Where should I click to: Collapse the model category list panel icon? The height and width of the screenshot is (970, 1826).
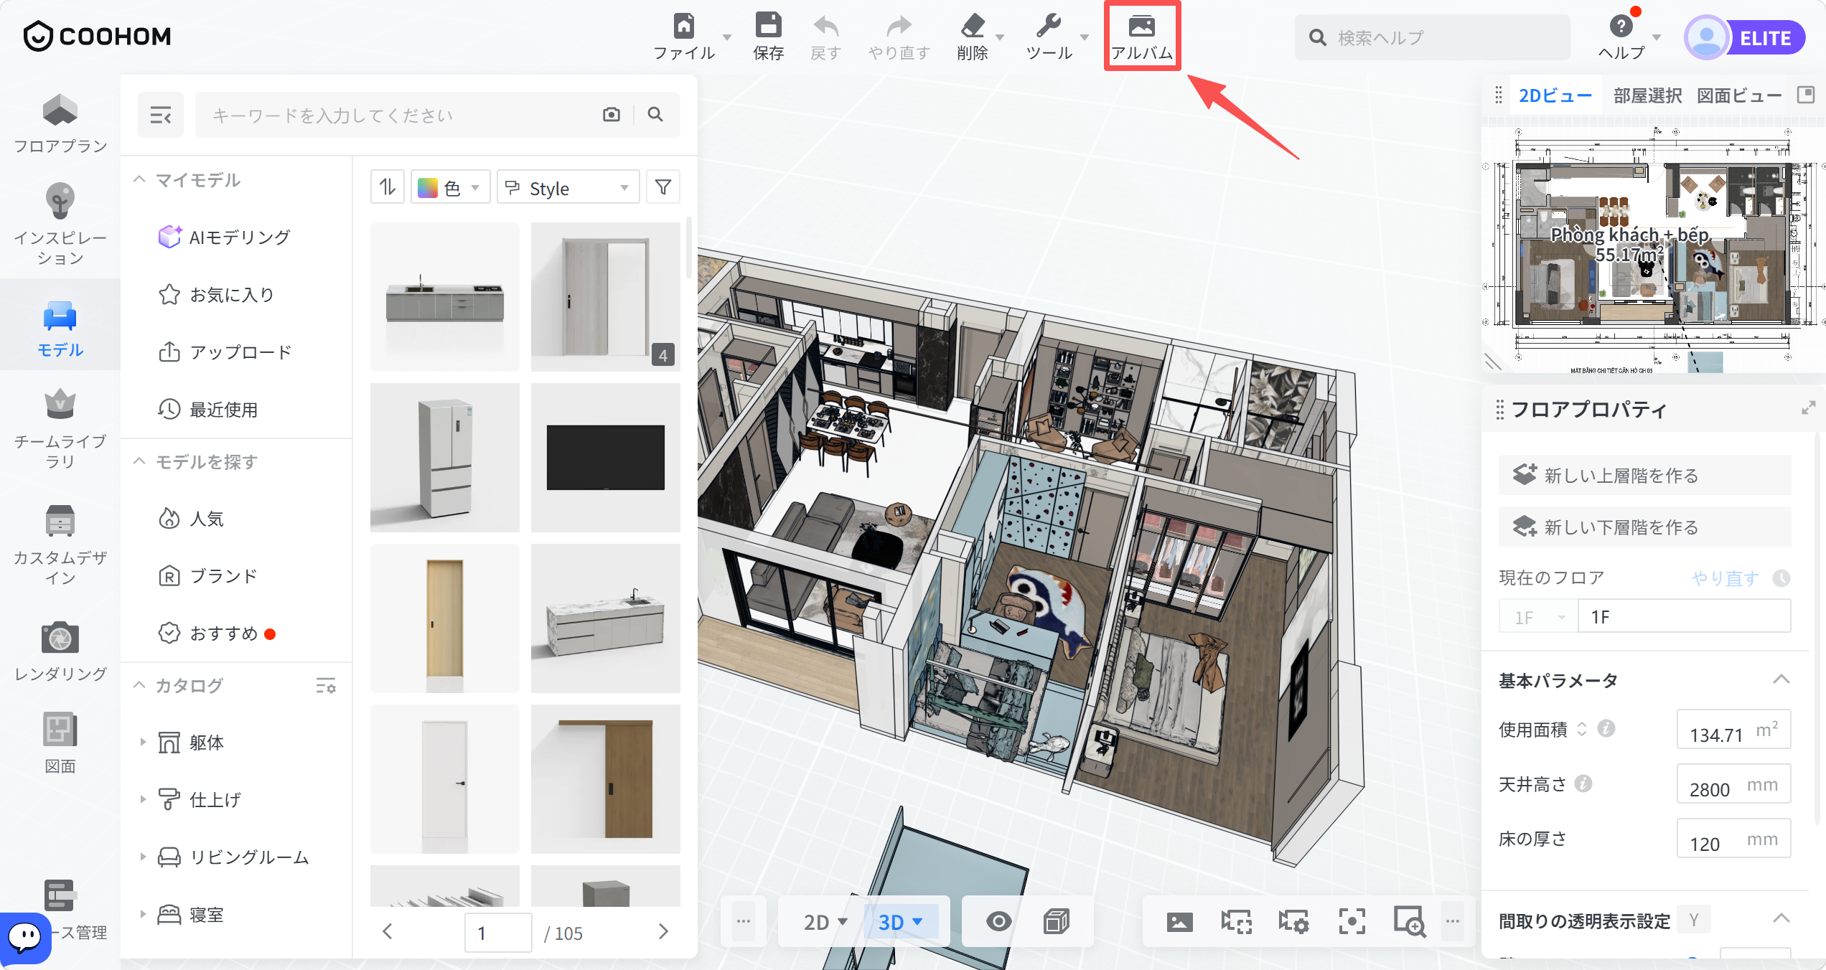(x=160, y=115)
